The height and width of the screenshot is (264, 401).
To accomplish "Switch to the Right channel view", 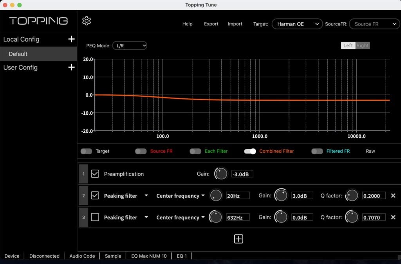I will 362,45.
